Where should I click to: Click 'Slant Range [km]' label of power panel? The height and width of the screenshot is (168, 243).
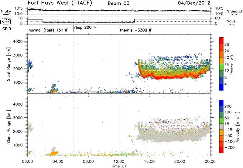(x=9, y=64)
